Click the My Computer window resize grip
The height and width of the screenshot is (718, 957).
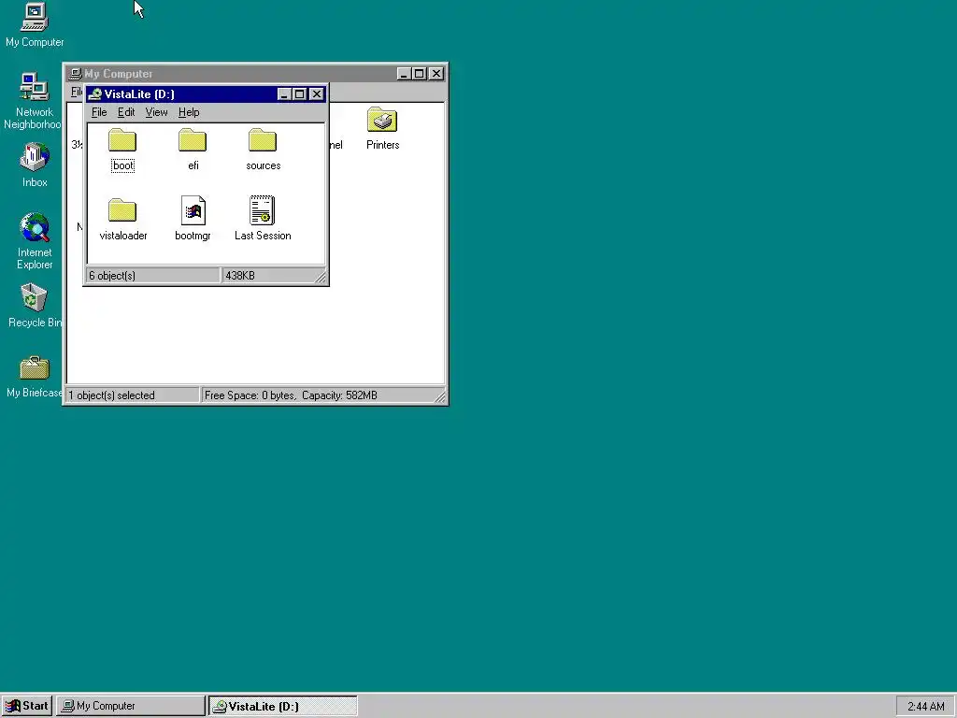coord(440,396)
